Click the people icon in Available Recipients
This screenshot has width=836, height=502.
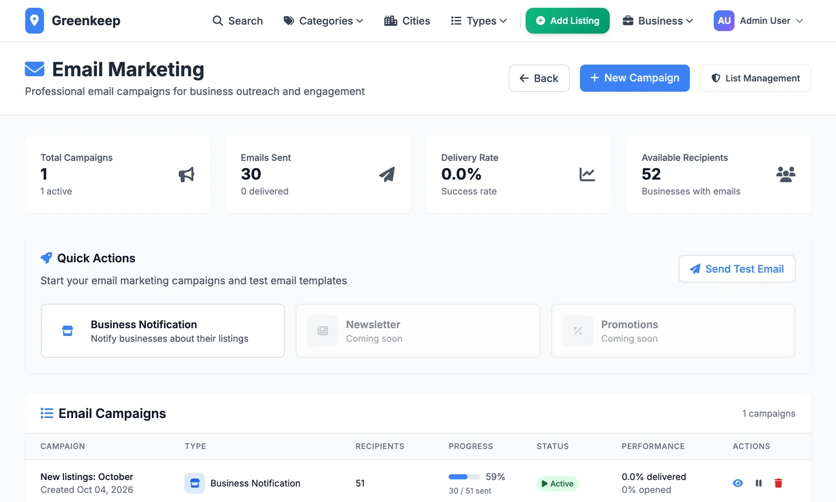(786, 174)
